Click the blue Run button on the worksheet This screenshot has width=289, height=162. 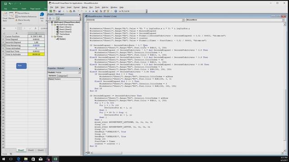21,66
